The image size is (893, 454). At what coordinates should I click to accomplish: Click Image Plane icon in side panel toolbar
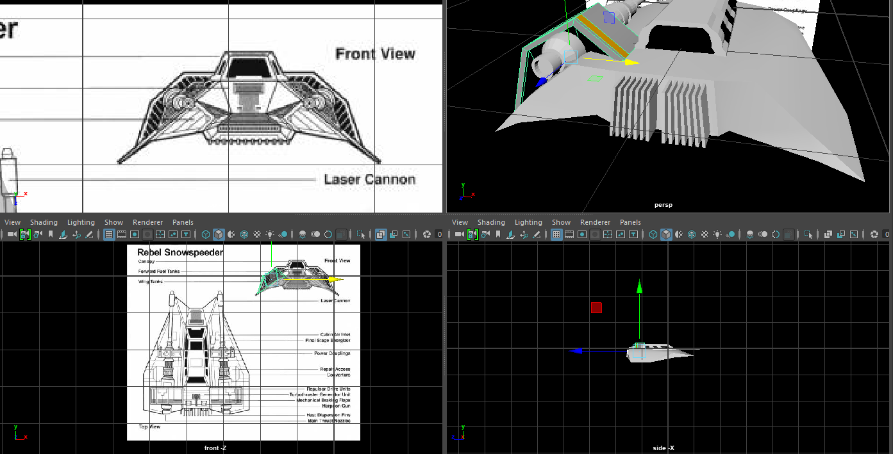point(511,234)
